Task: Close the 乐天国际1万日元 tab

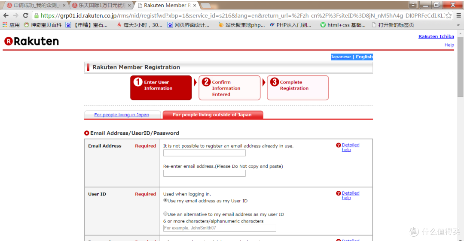Action: pos(129,5)
